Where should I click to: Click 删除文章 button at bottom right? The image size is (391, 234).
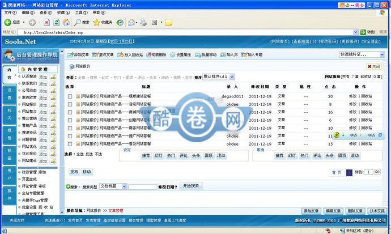(355, 211)
